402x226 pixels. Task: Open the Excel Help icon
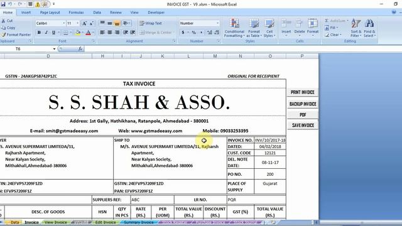[x=394, y=13]
